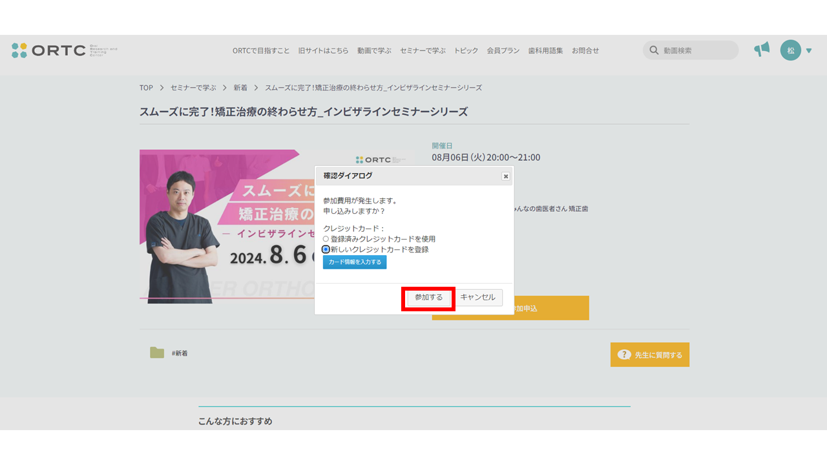Open the 歯科用語集 menu item
Screen dimensions: 827x465
[x=545, y=50]
